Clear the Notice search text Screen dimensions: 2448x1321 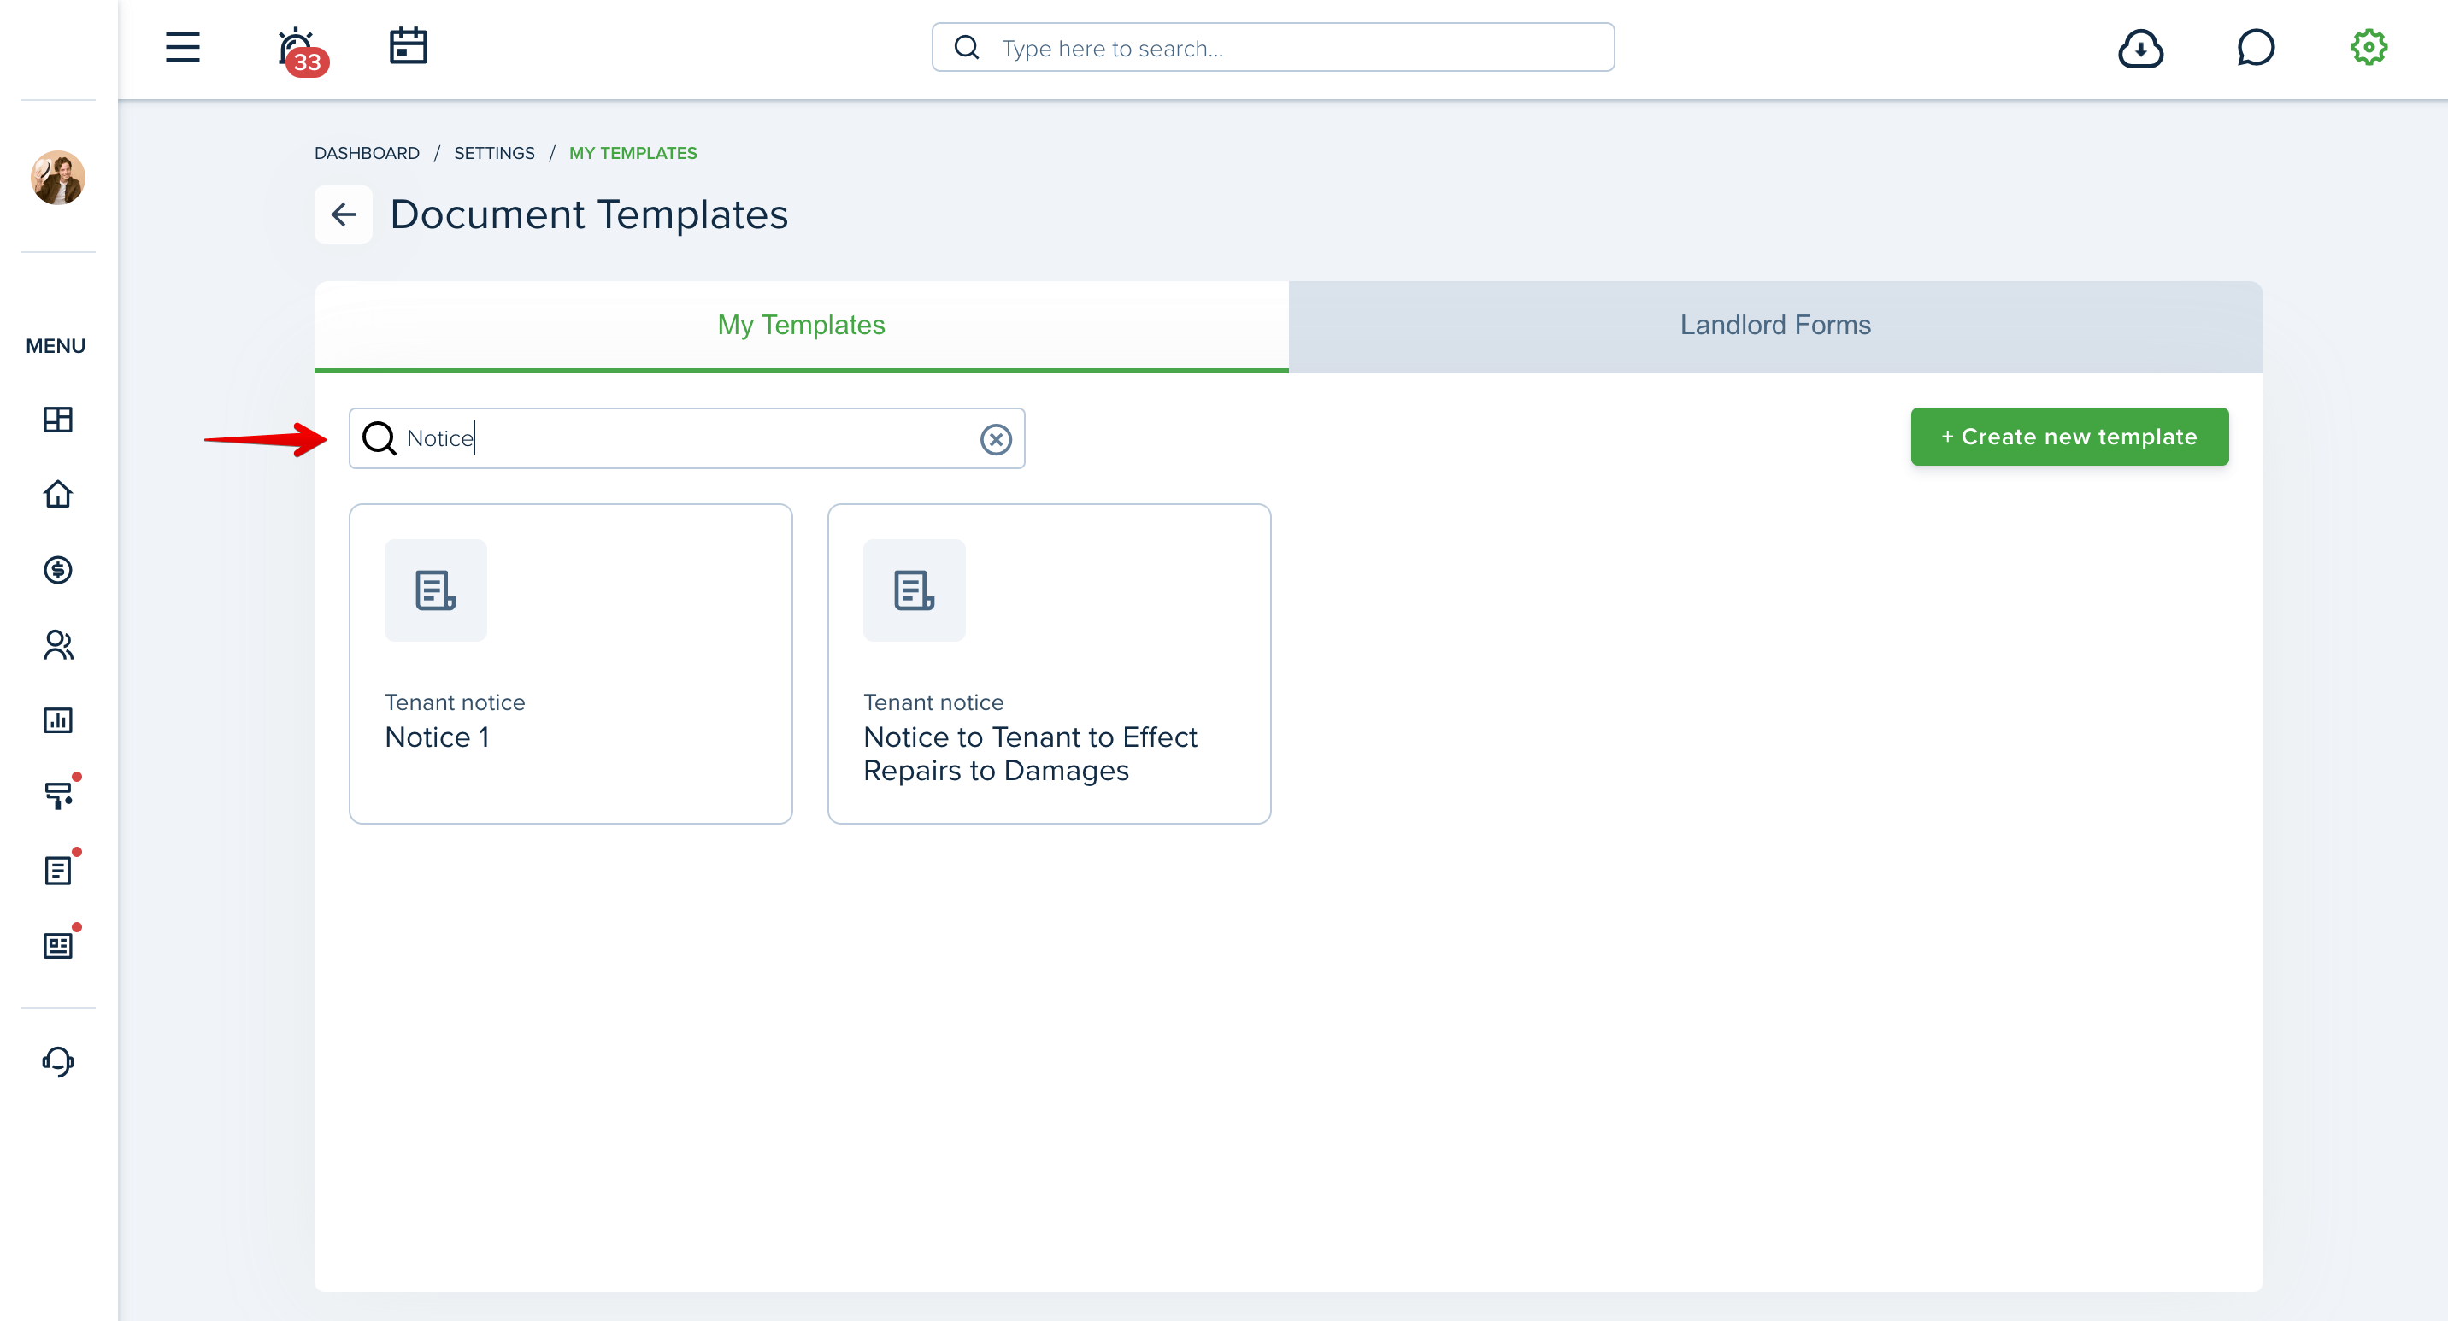pos(996,438)
